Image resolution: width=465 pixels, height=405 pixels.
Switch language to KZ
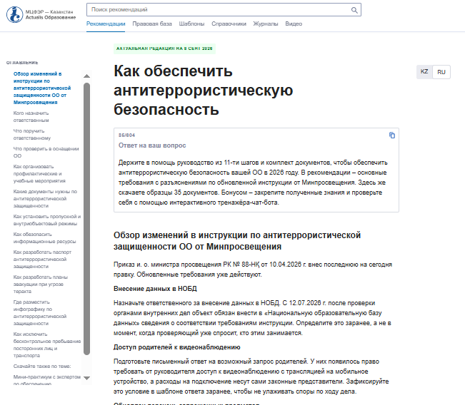coord(424,71)
